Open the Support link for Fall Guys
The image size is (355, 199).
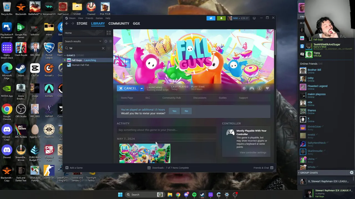tap(244, 98)
